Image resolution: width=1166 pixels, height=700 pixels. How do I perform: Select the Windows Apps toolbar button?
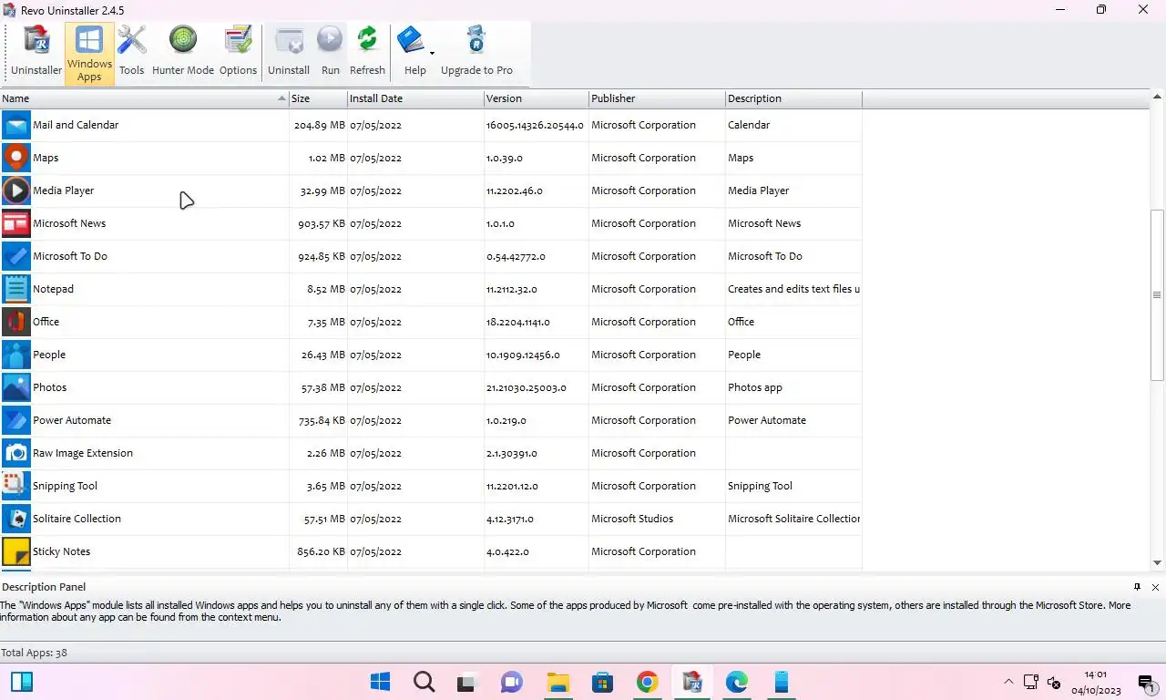pyautogui.click(x=89, y=53)
